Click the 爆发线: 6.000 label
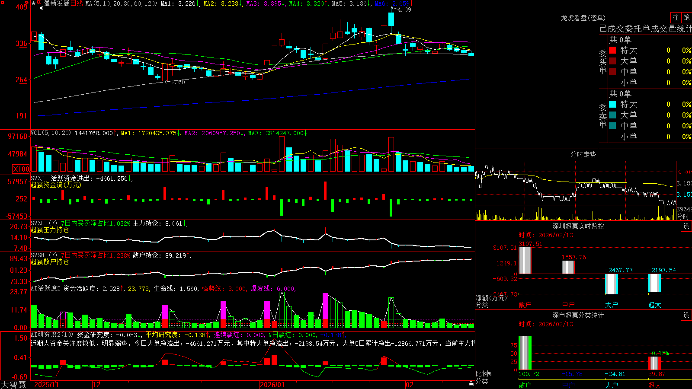 (273, 289)
